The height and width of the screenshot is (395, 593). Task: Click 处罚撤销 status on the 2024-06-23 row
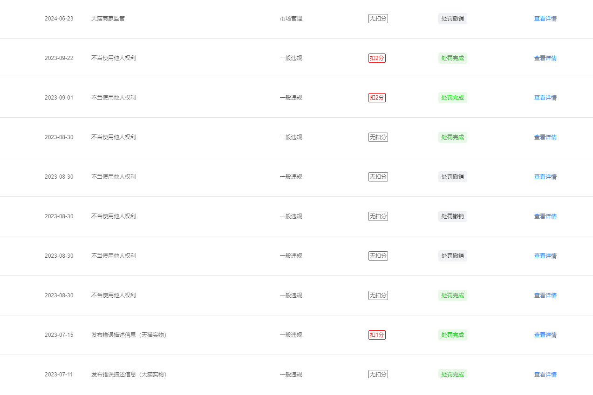[452, 19]
